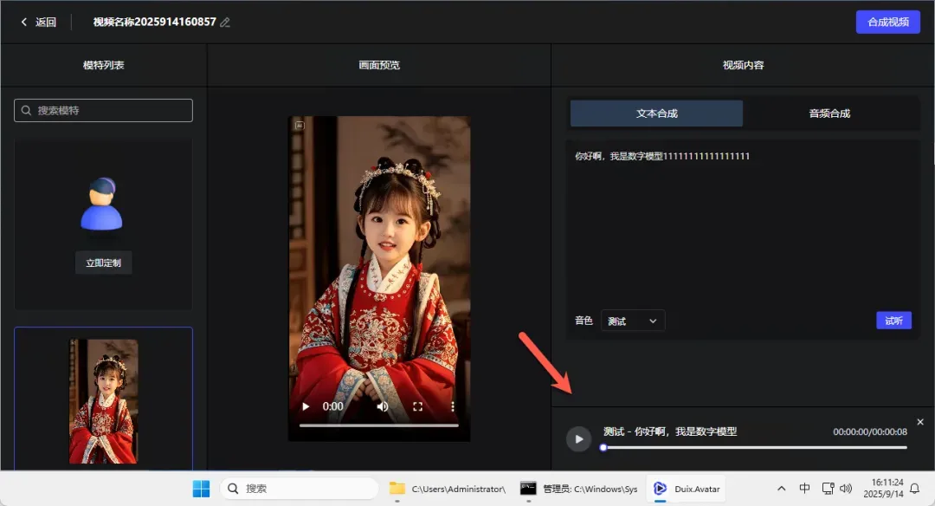Image resolution: width=935 pixels, height=506 pixels.
Task: Click the blue avatar customization icon
Action: click(x=103, y=204)
